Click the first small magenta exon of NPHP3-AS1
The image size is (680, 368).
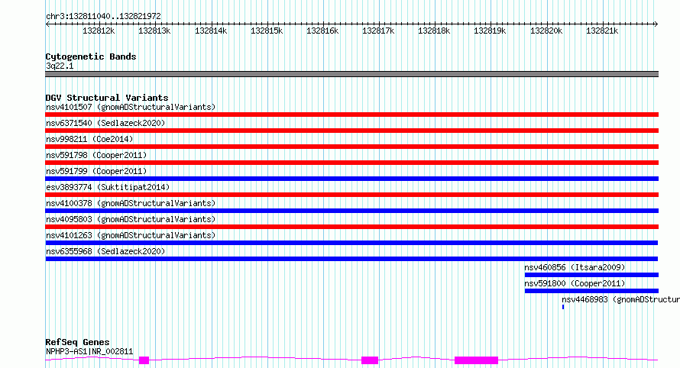[x=144, y=360]
